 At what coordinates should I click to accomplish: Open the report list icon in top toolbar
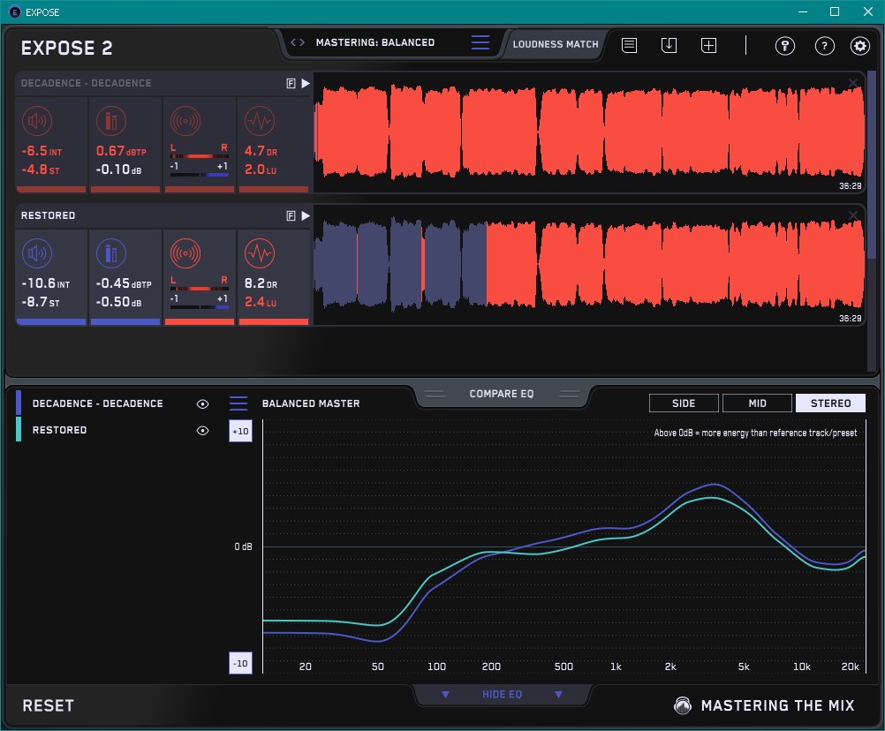pos(630,45)
